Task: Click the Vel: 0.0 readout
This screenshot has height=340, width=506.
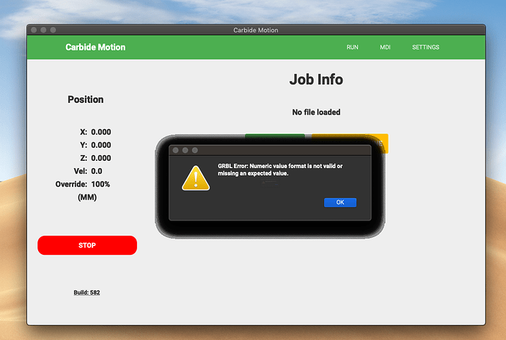Action: [88, 171]
